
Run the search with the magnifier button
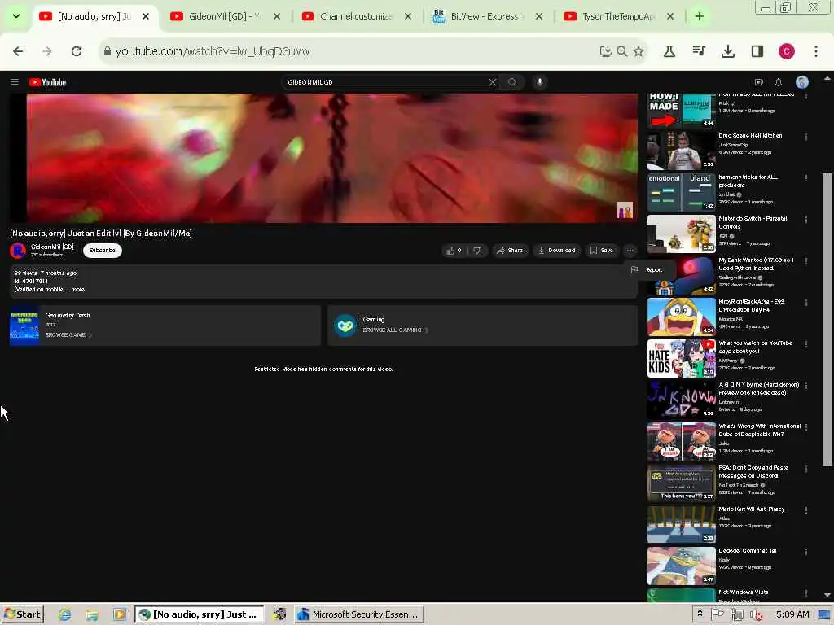click(x=512, y=82)
